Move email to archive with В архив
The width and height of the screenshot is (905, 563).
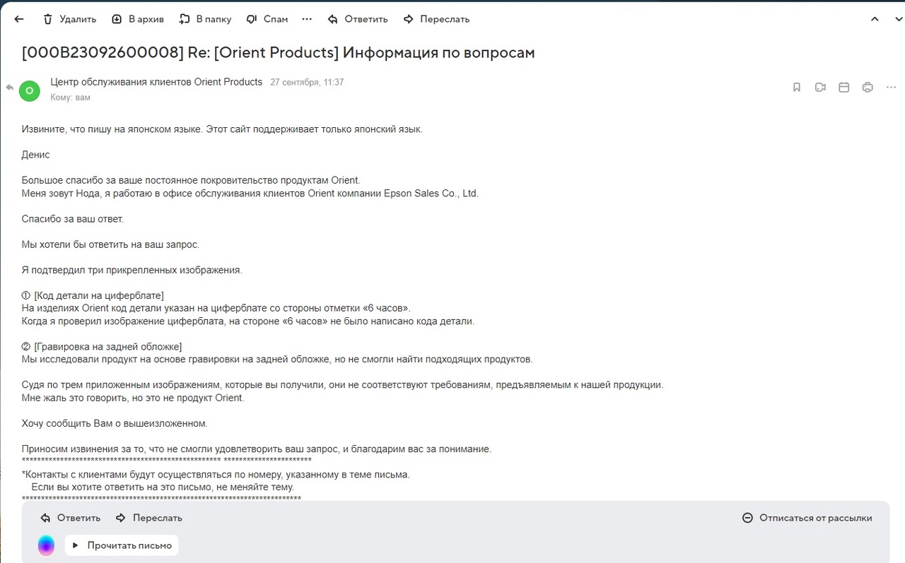[x=138, y=19]
